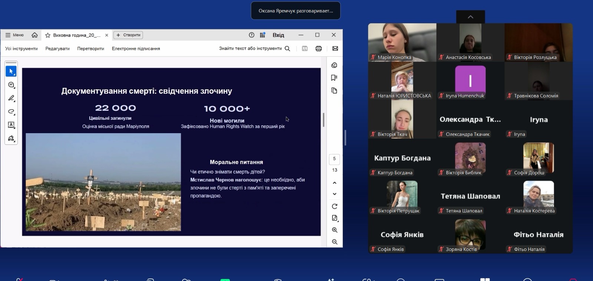Open the Меню hamburger menu

(x=15, y=35)
